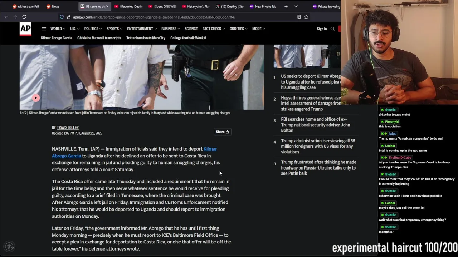Image resolution: width=458 pixels, height=257 pixels.
Task: Open the AP hamburger menu
Action: coord(44,29)
